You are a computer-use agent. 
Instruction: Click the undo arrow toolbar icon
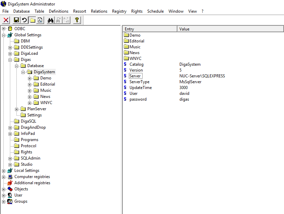tap(24, 20)
